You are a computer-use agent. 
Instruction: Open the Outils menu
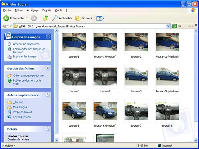(58, 10)
